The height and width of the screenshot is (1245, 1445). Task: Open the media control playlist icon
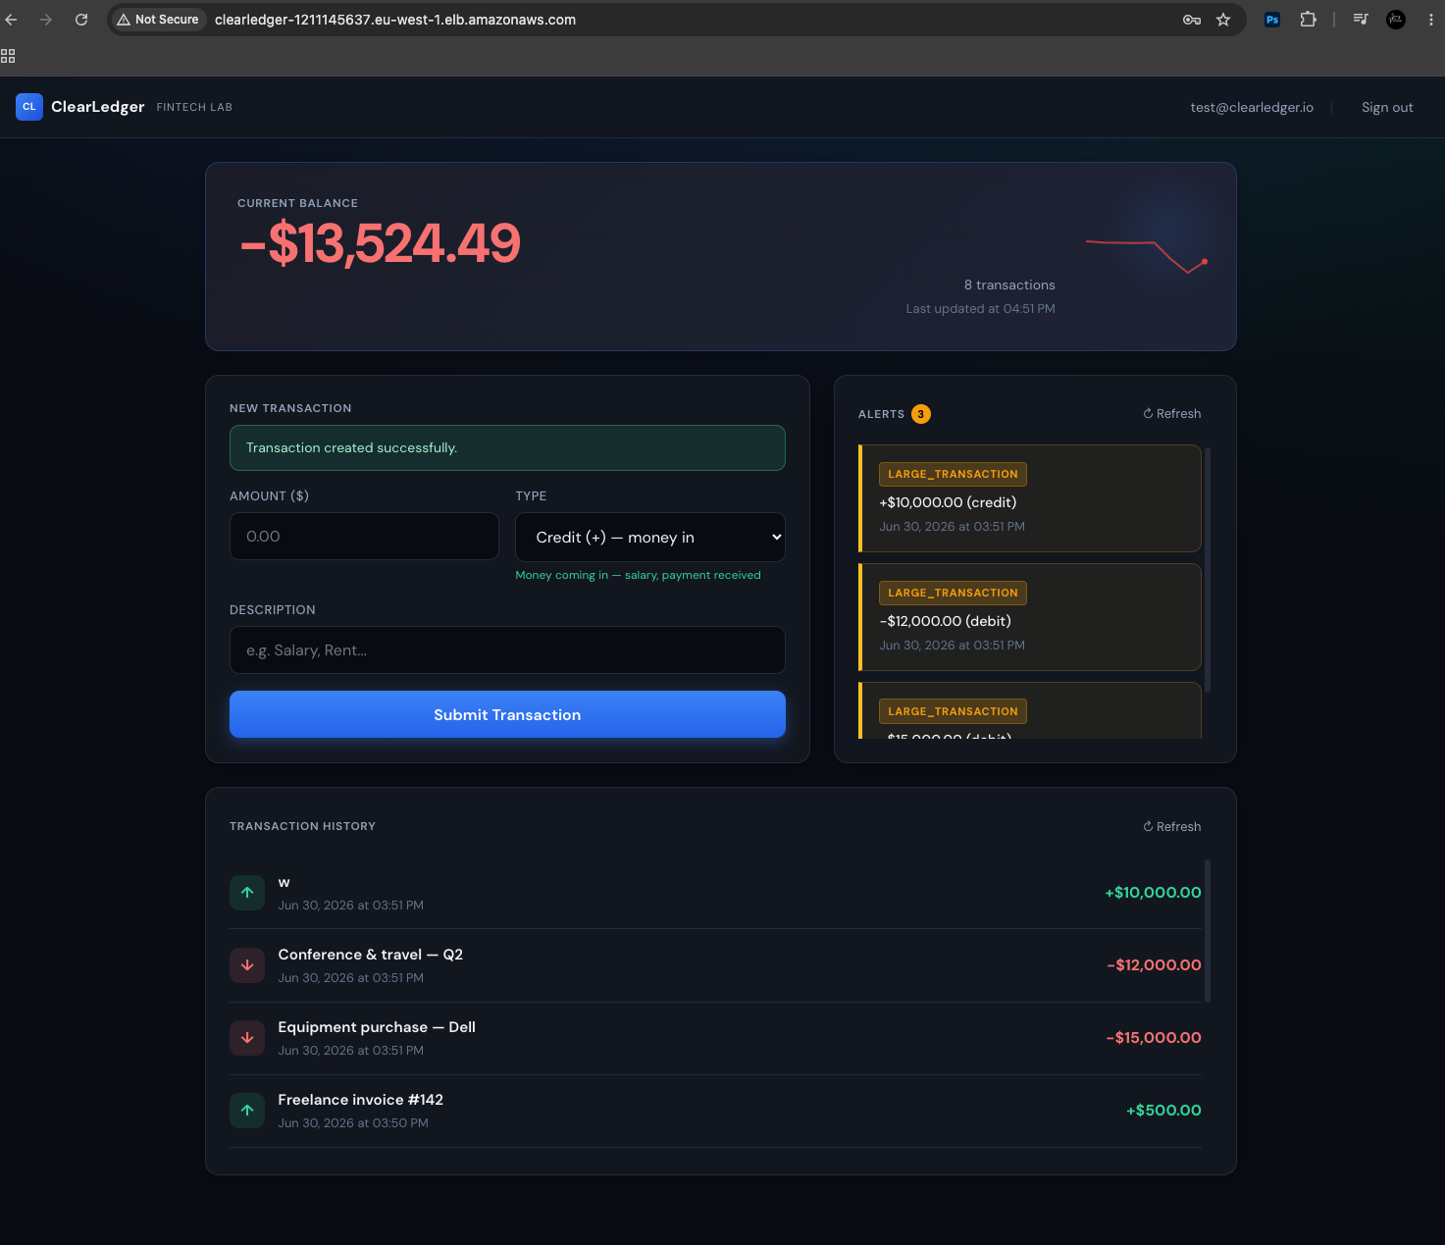1361,19
